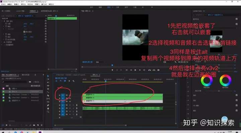Select the Pen tool in the tools panel

[x=48, y=105]
